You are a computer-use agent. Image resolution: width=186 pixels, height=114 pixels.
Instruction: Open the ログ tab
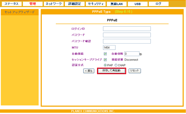point(159,4)
